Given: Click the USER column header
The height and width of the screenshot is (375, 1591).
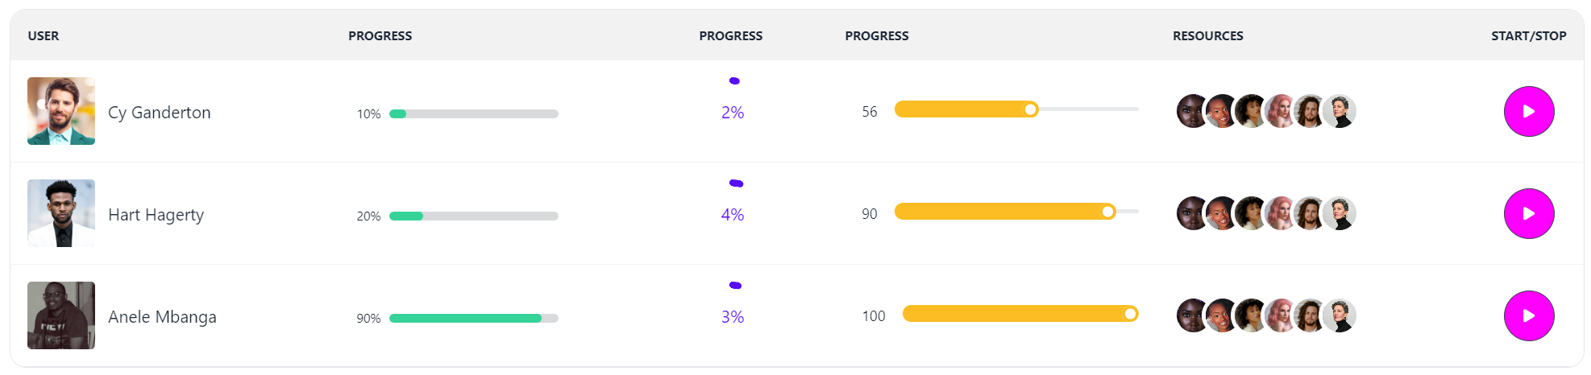Looking at the screenshot, I should pyautogui.click(x=44, y=36).
